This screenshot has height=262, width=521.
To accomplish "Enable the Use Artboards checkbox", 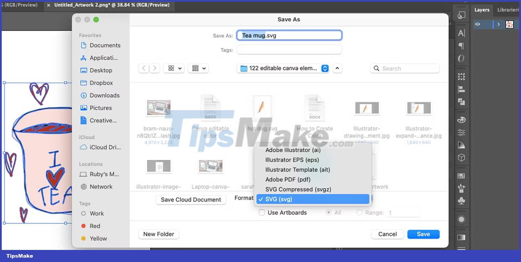I will click(262, 213).
